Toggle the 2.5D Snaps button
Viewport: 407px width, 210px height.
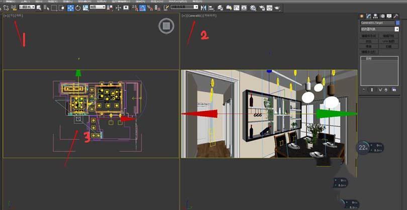point(135,8)
